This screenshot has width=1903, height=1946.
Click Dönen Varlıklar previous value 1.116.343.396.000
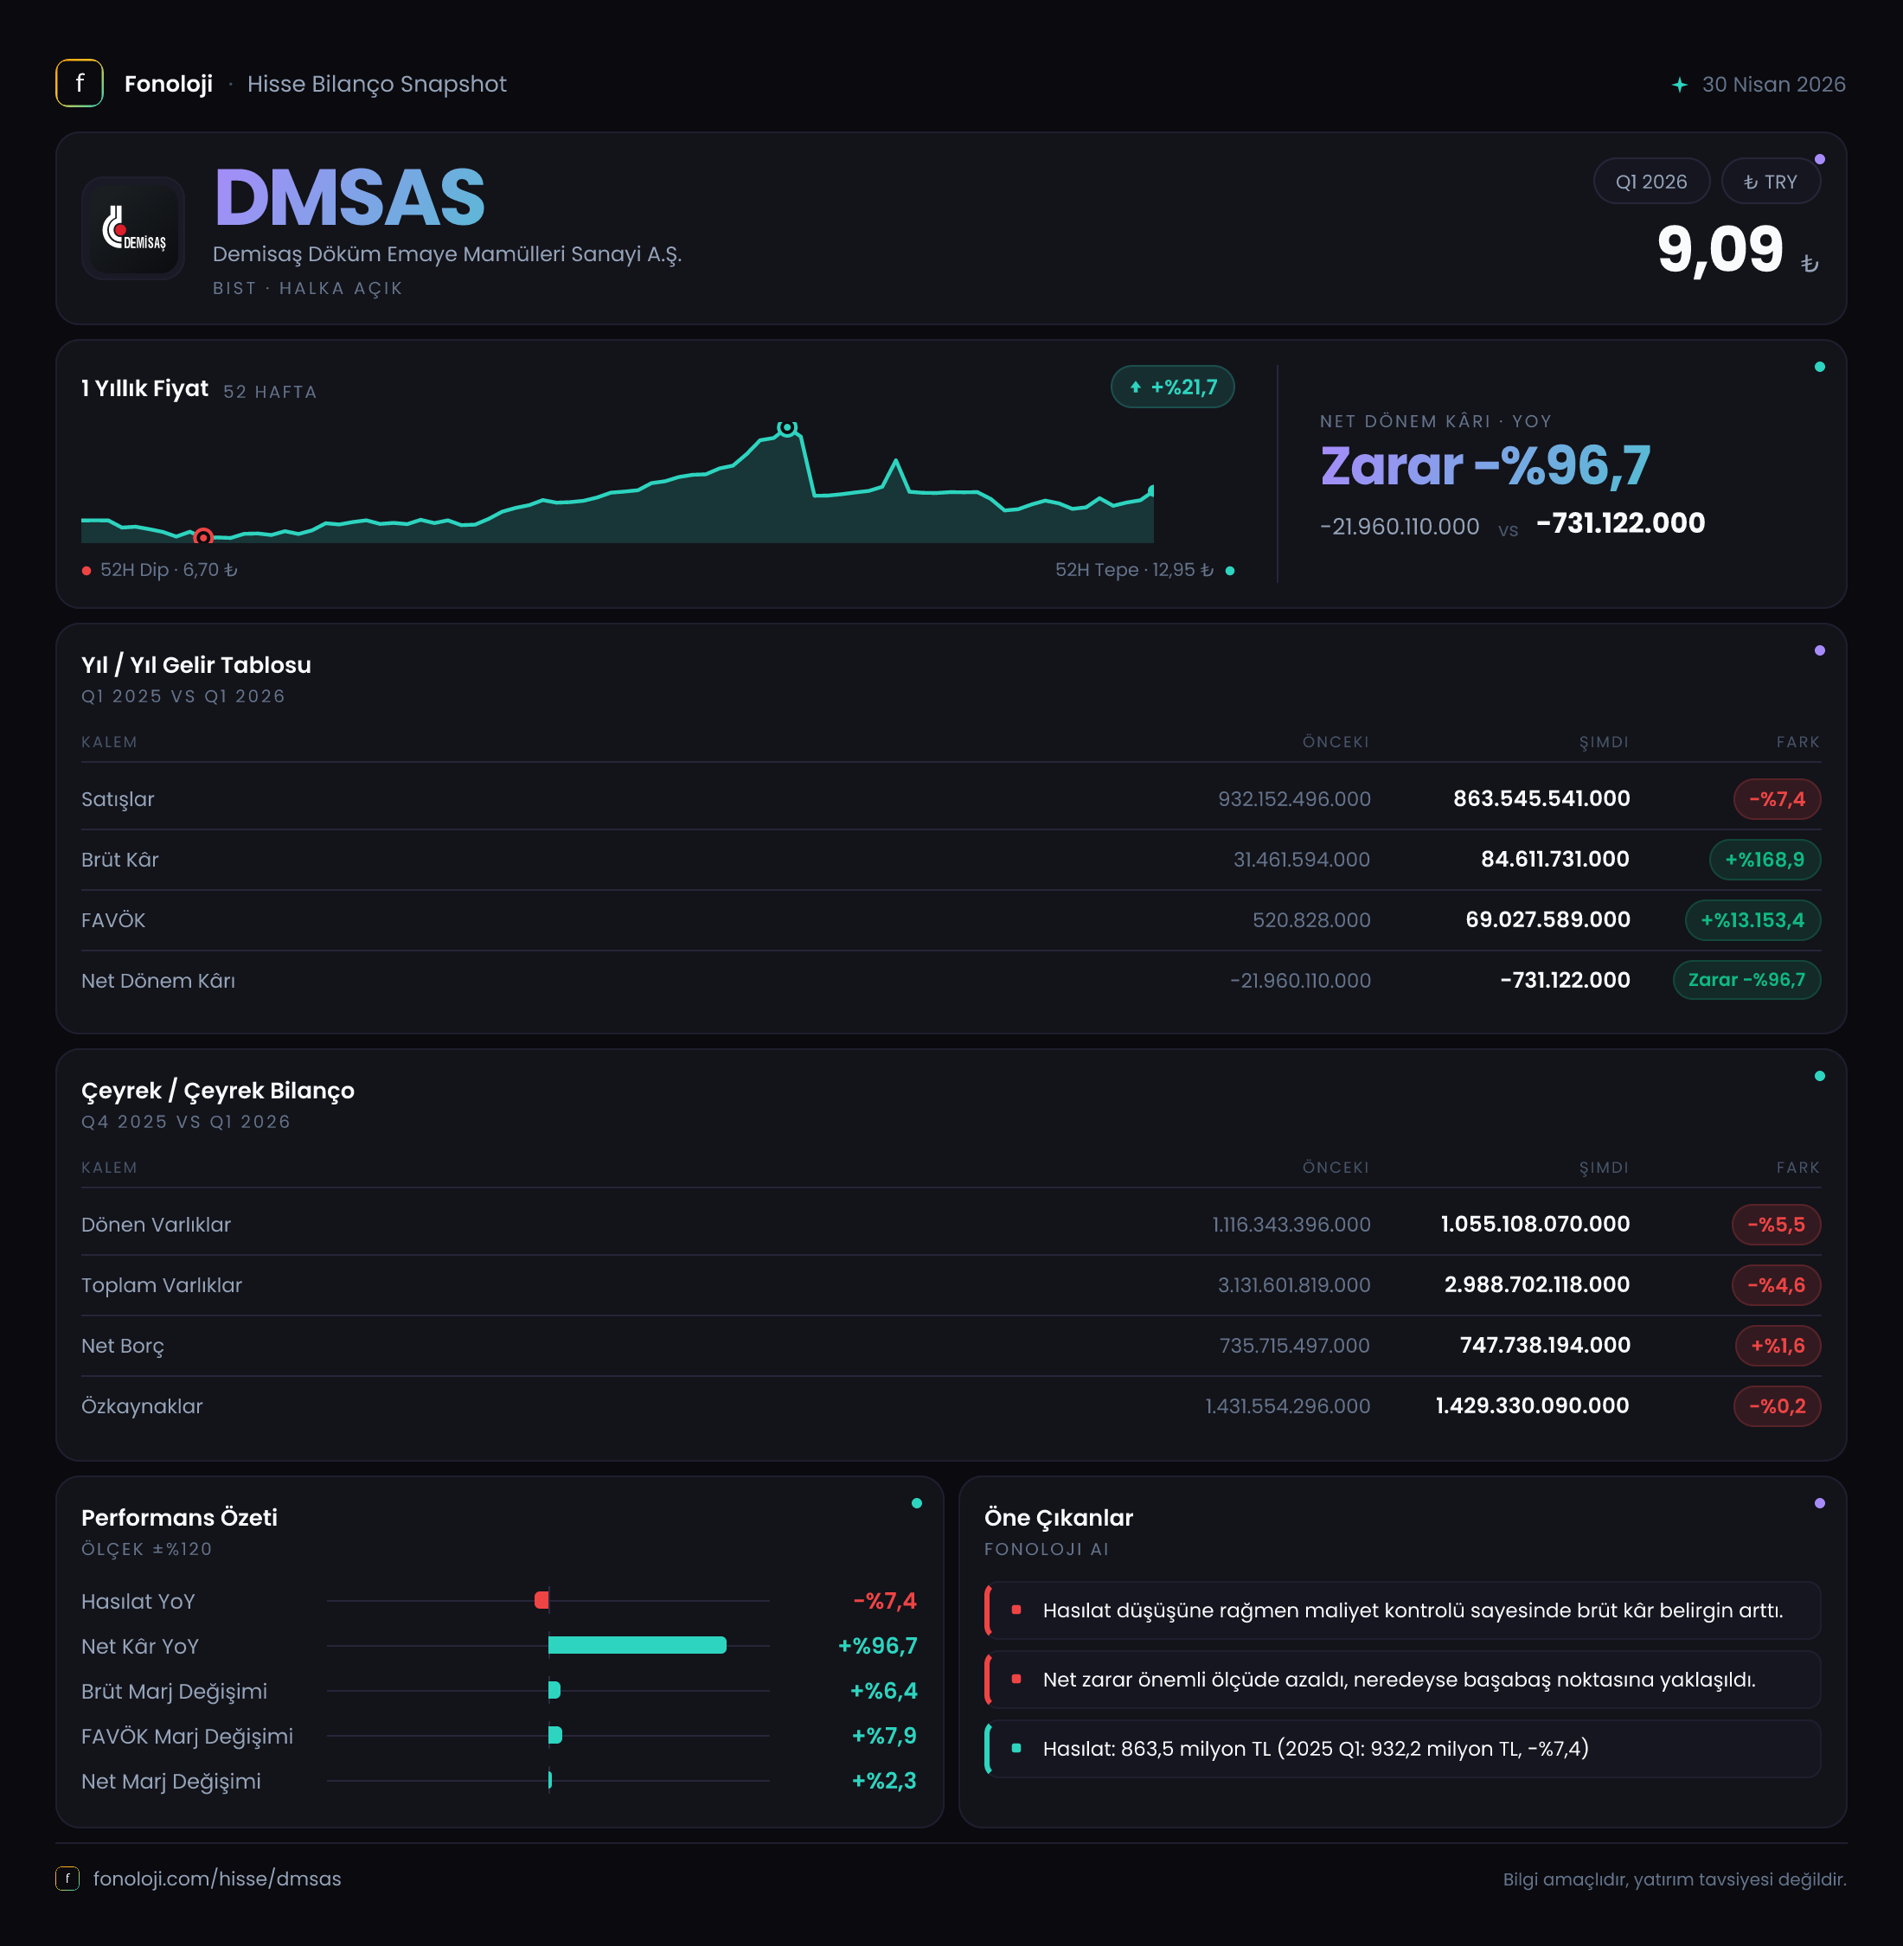point(1291,1225)
